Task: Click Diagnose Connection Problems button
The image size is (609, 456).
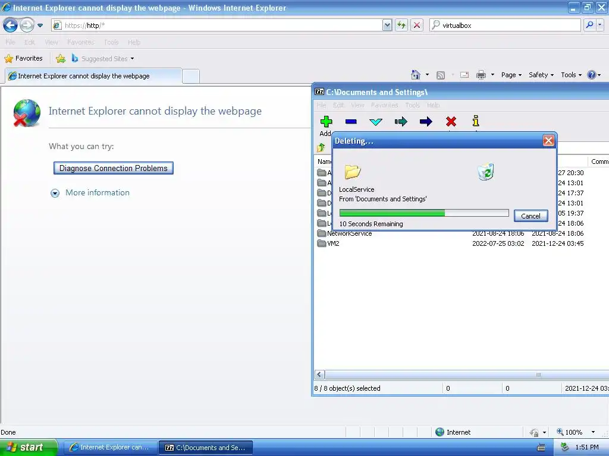Action: 114,168
